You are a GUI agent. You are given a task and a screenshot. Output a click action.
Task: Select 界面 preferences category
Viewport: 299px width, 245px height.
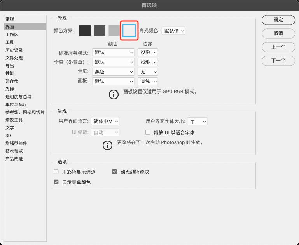coord(25,27)
